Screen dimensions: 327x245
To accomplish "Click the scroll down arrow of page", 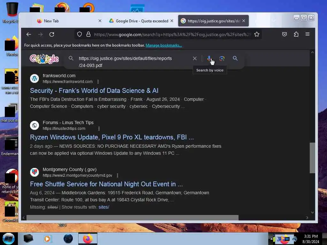I will (312, 212).
